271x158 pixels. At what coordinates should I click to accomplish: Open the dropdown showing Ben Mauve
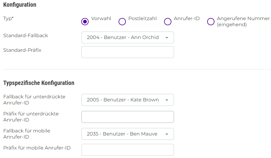click(x=127, y=134)
